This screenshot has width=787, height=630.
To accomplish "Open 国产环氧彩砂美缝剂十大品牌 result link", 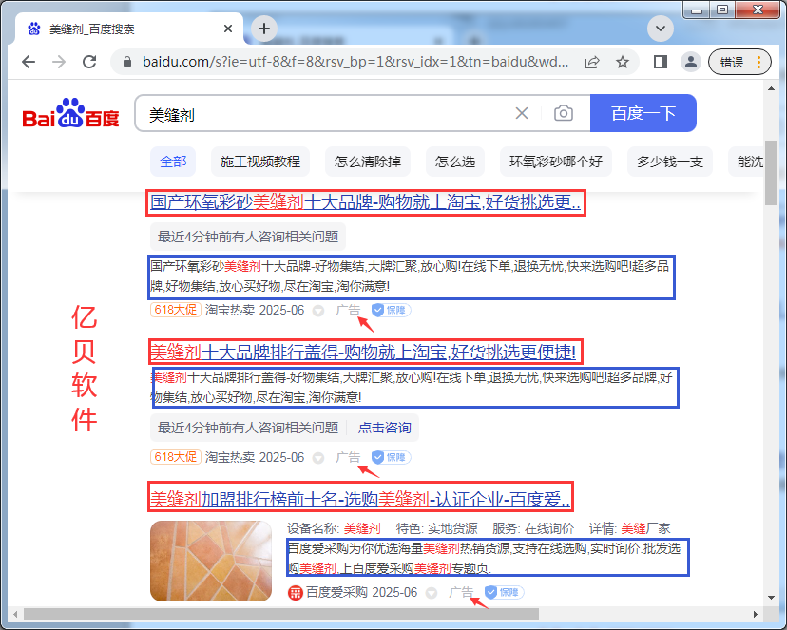I will pos(365,202).
